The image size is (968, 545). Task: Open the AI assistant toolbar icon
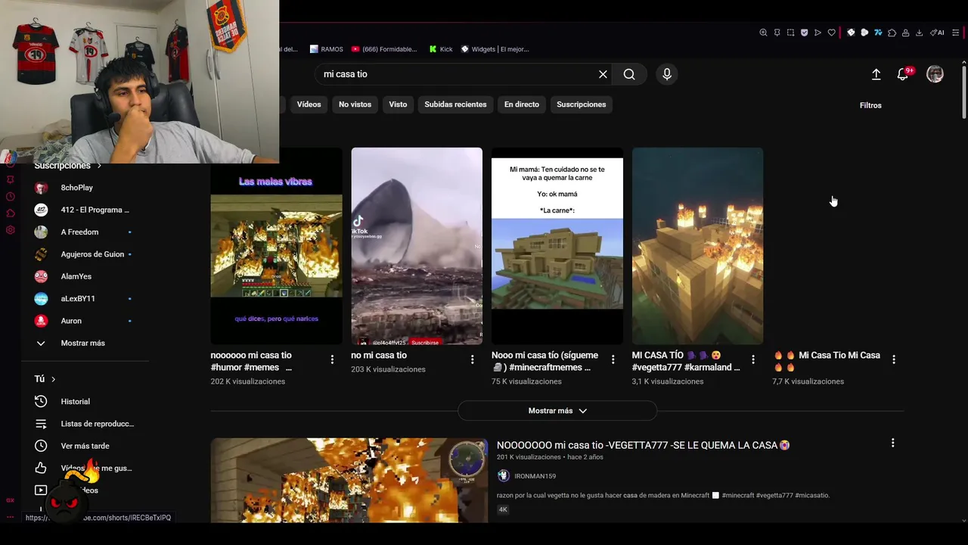[937, 33]
